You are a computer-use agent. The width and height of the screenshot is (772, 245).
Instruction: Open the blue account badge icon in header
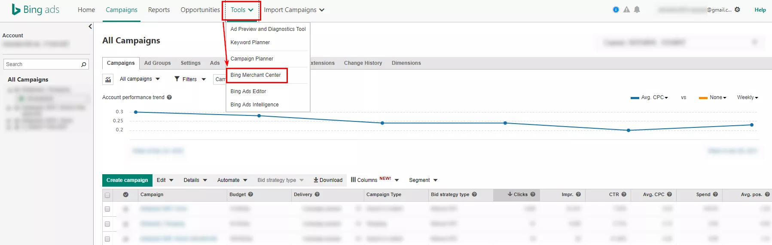[616, 9]
